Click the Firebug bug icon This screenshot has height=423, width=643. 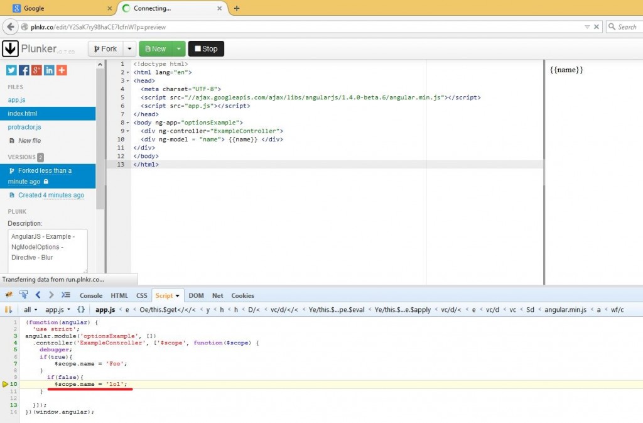pyautogui.click(x=9, y=295)
